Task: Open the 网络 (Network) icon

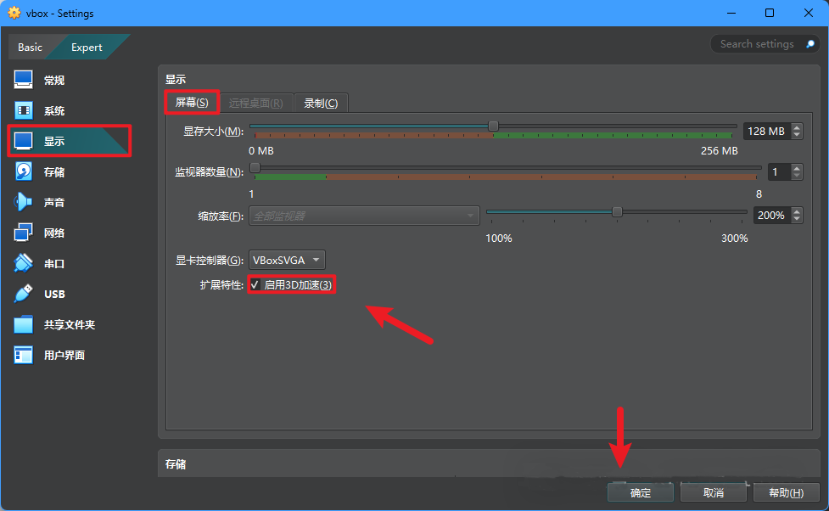Action: [x=23, y=233]
